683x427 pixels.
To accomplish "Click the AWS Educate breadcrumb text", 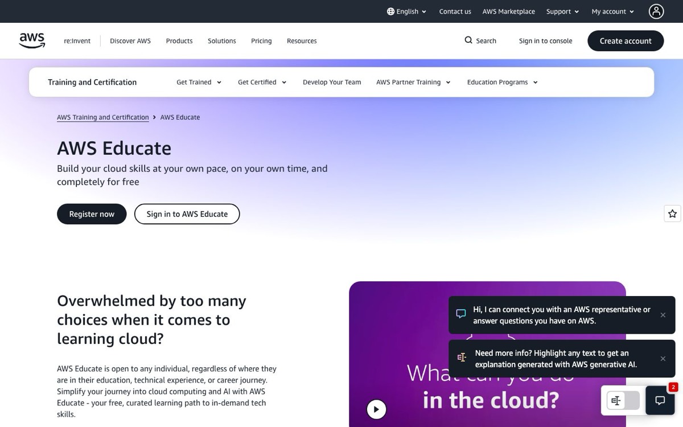I will pyautogui.click(x=180, y=117).
